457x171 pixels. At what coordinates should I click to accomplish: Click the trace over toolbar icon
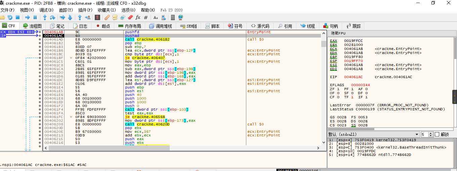[70, 17]
